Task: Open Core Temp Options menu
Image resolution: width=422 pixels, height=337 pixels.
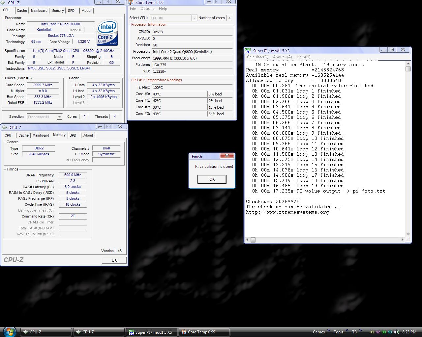Action: pos(147,9)
